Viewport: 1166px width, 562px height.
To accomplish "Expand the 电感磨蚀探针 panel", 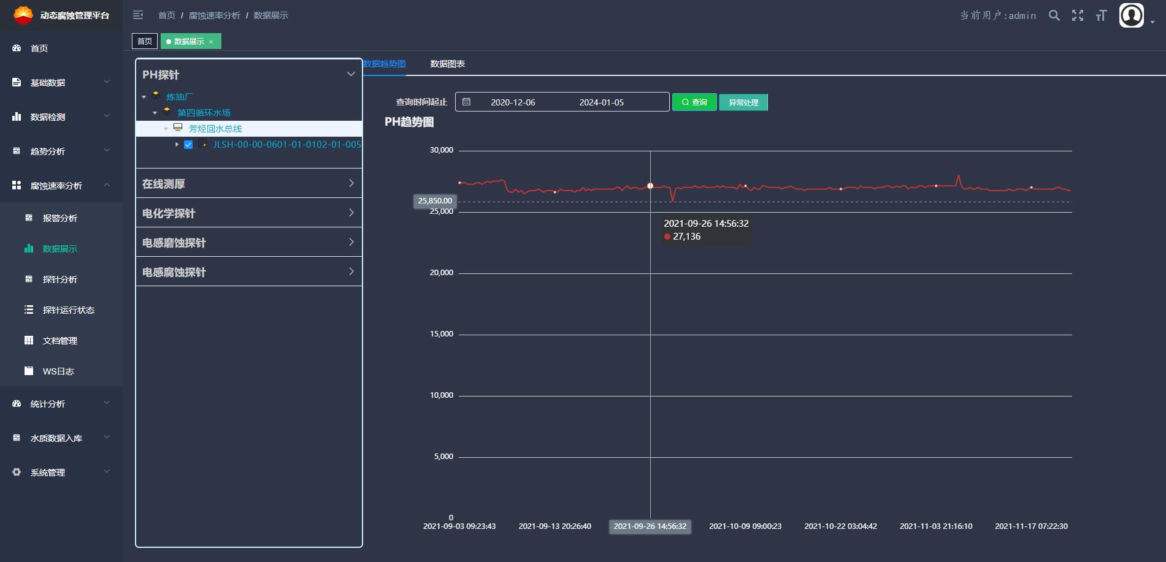I will 249,242.
